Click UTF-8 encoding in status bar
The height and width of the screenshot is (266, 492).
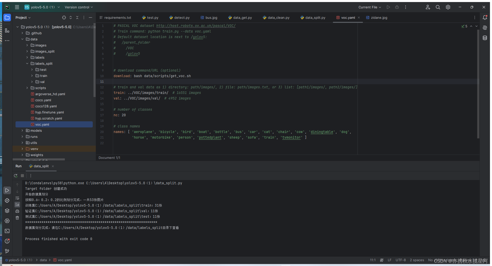(x=401, y=260)
